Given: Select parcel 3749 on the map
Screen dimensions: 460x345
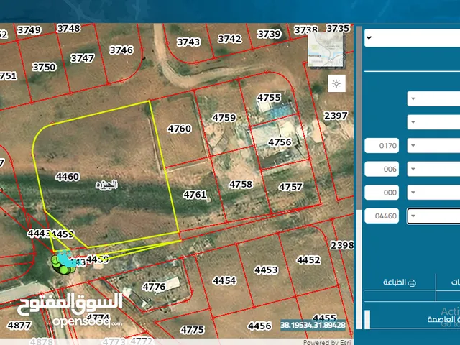Looking at the screenshot, I should tap(29, 30).
